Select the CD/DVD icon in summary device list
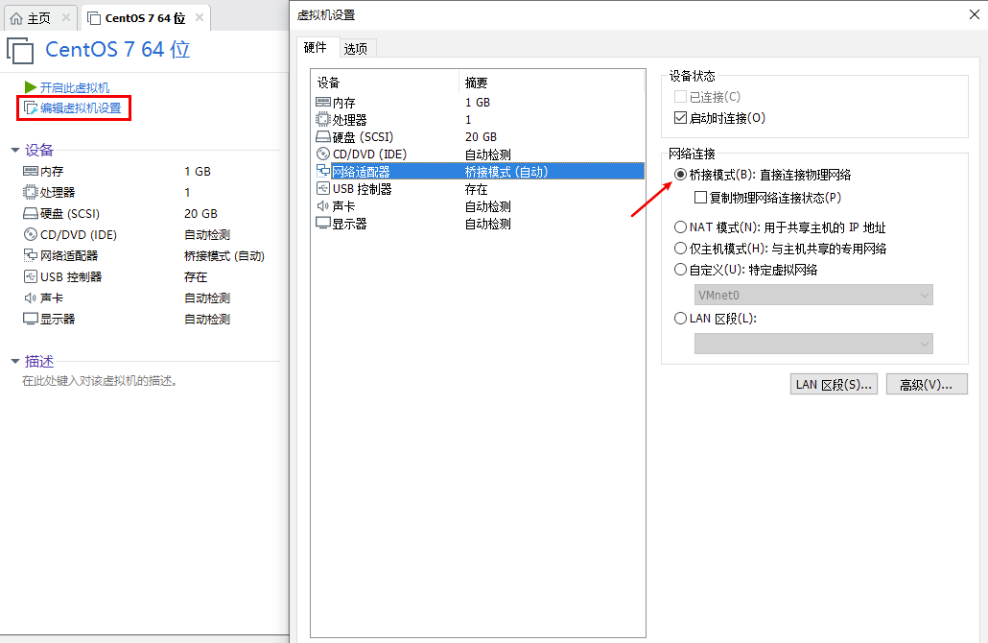Viewport: 988px width, 643px height. [31, 234]
